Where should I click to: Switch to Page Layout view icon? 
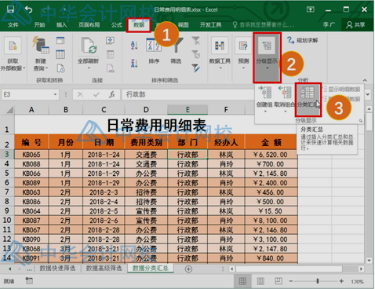click(x=260, y=281)
